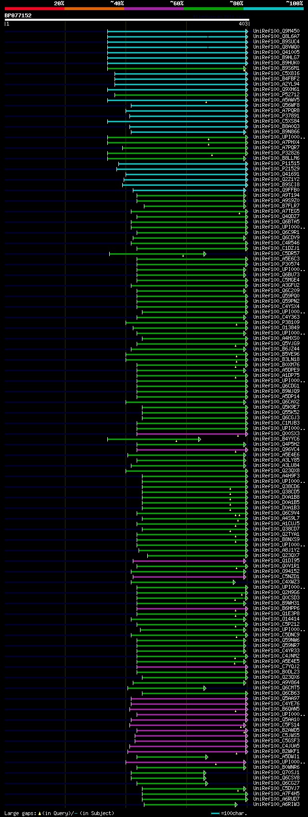Image resolution: width=308 pixels, height=817 pixels.
Task: Click the BP077152 query name label
Action: (x=18, y=15)
